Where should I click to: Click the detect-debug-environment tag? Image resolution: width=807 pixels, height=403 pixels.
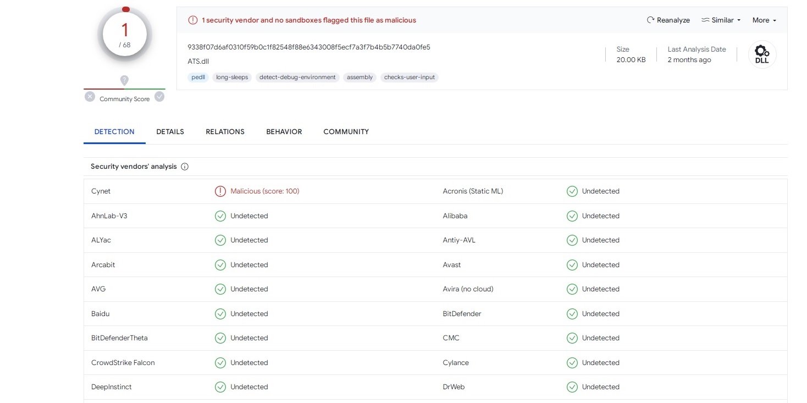click(x=297, y=78)
